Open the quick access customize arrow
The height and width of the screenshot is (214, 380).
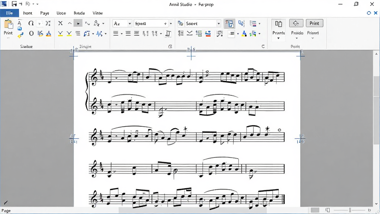coord(37,4)
